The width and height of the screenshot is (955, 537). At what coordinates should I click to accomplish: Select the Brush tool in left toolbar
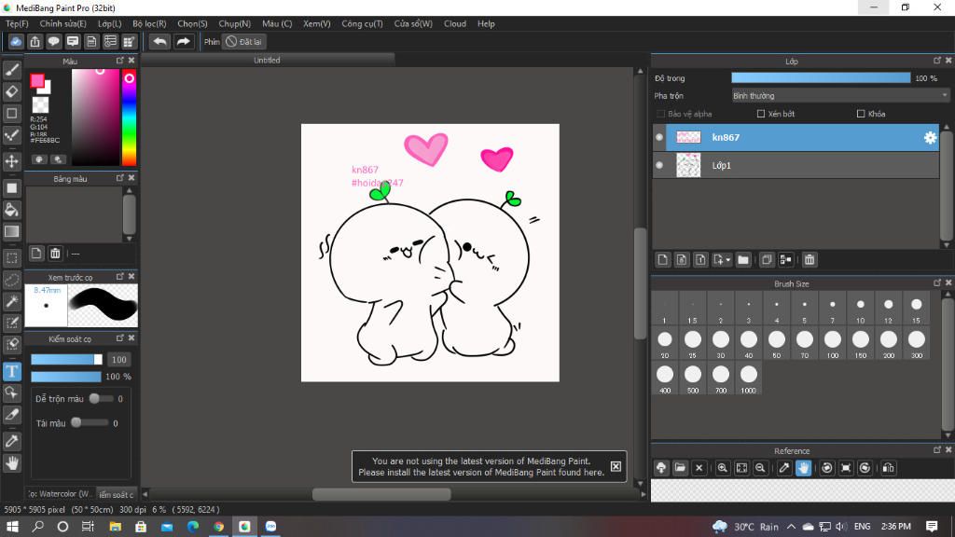(x=12, y=70)
